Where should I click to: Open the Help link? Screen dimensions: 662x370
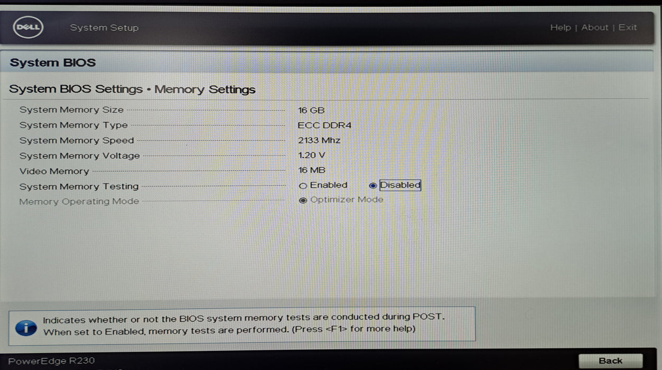click(x=561, y=27)
